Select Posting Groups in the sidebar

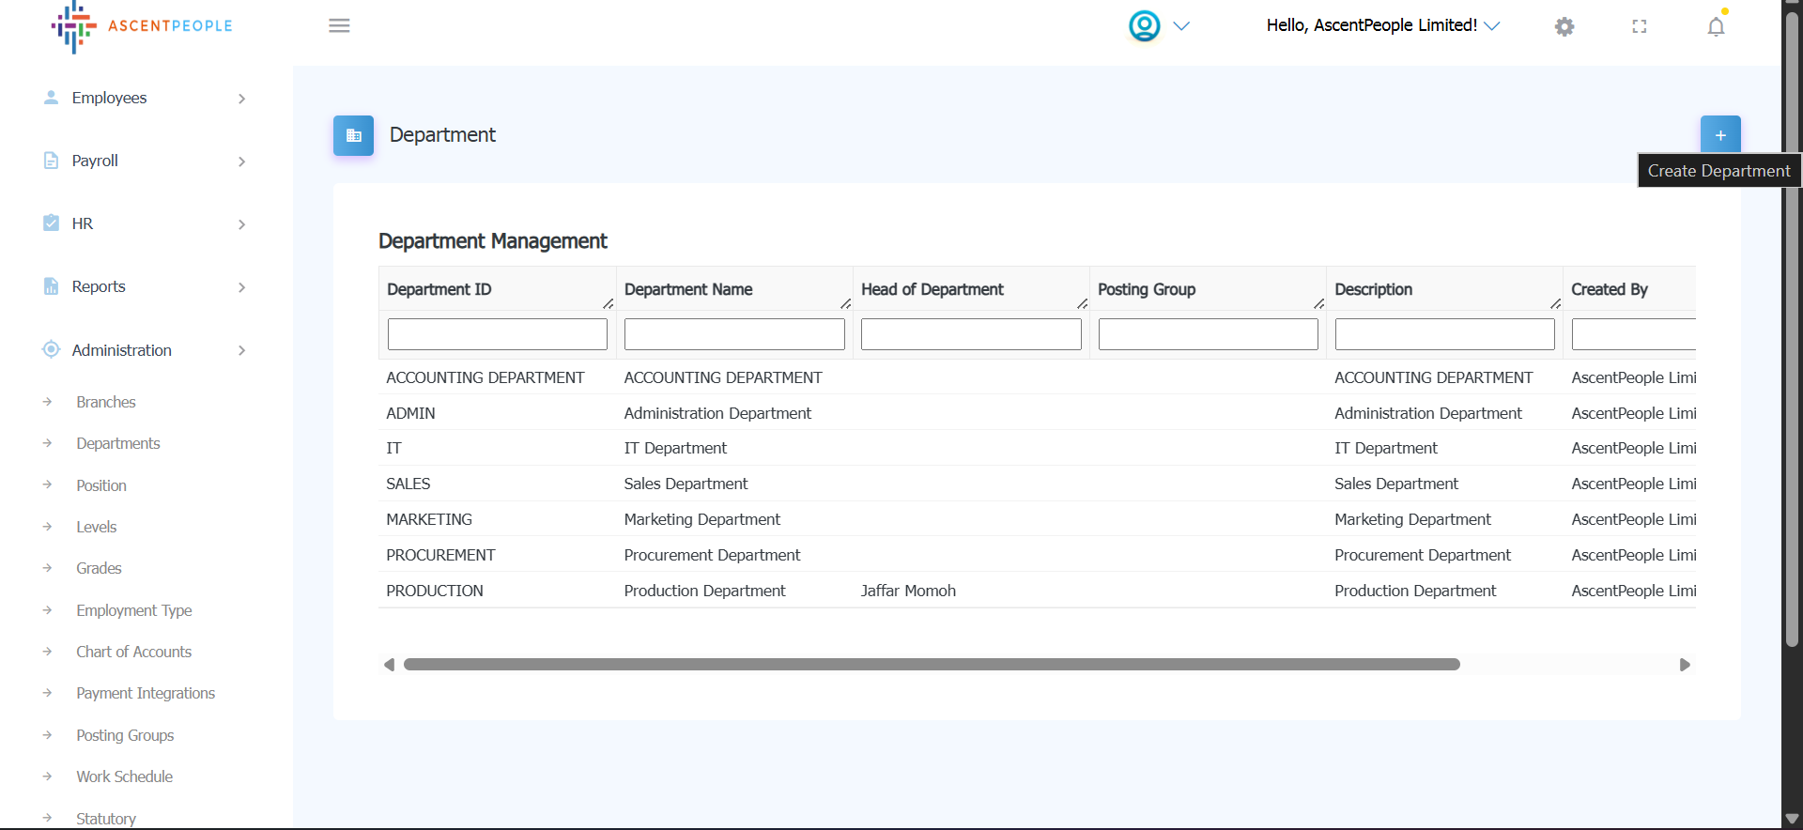[125, 735]
